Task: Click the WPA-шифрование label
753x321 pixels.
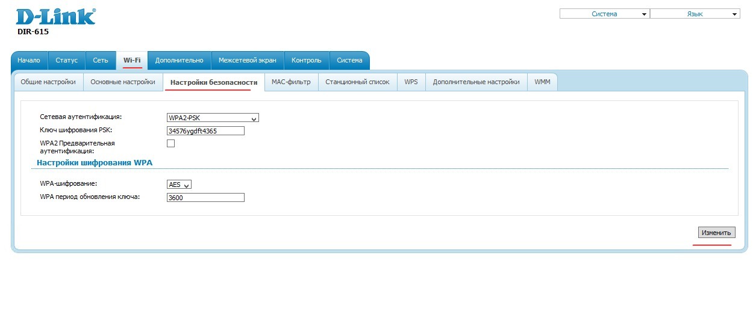Action: click(x=69, y=183)
